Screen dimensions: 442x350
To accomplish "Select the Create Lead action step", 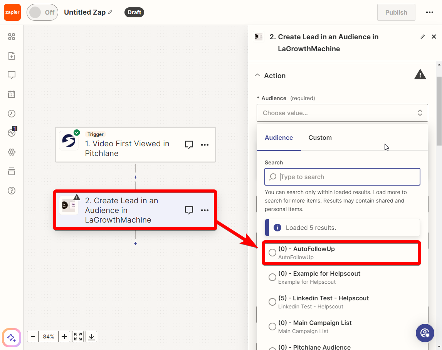I will pyautogui.click(x=135, y=210).
